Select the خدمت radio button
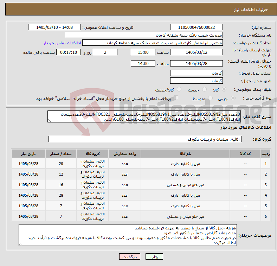277x266 pixels. tap(204, 89)
